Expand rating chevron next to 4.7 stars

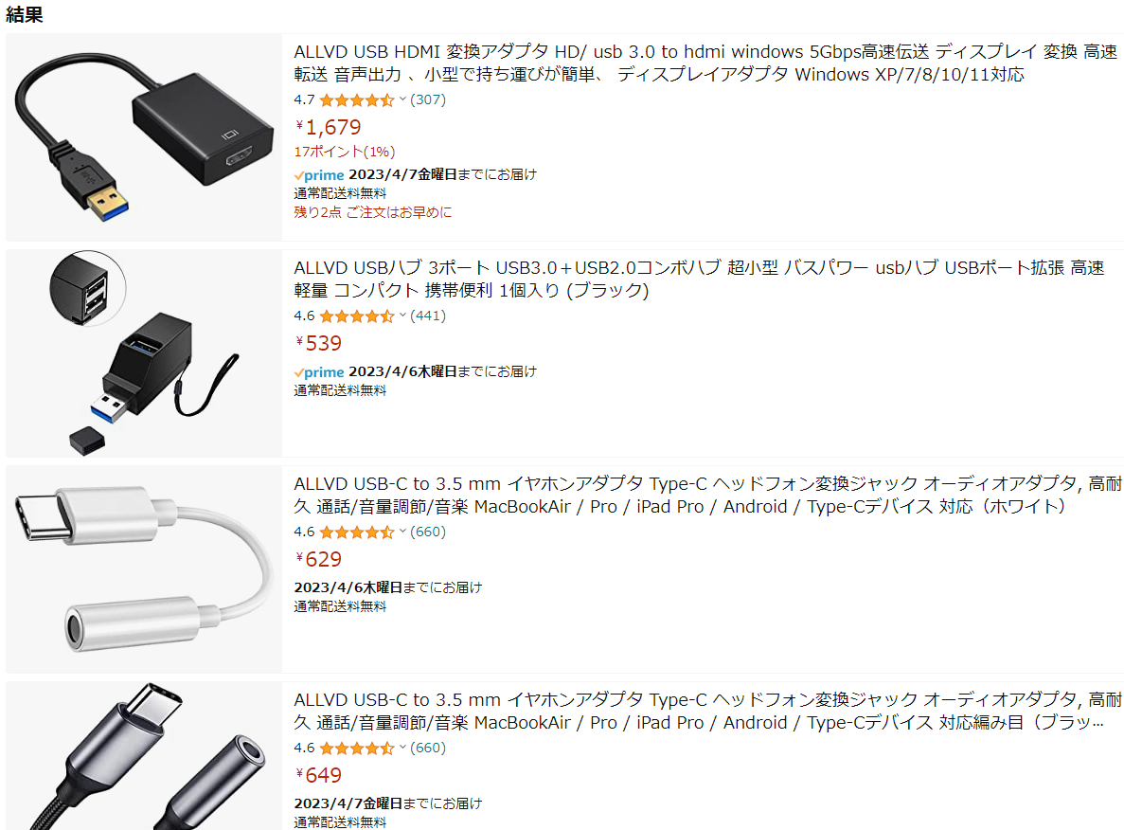[402, 99]
